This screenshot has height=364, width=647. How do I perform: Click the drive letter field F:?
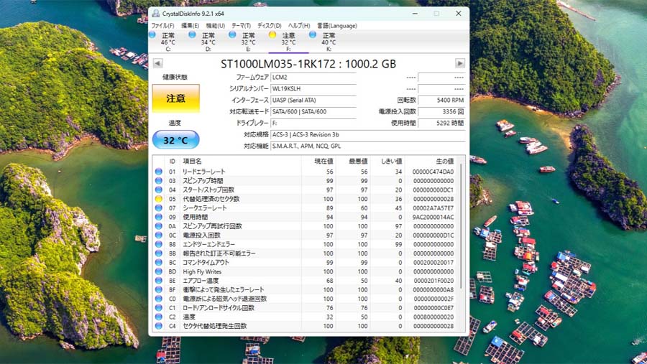click(x=313, y=123)
